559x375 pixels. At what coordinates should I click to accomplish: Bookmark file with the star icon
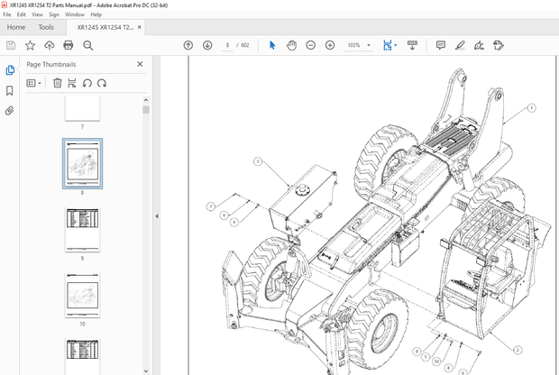pos(30,45)
